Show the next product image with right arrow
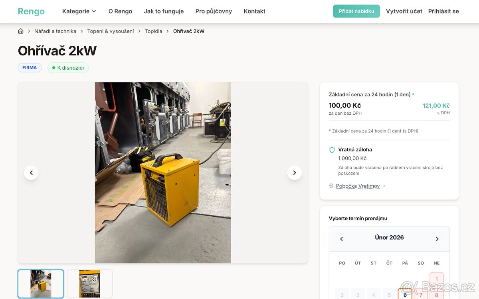The height and width of the screenshot is (299, 479). click(x=295, y=172)
